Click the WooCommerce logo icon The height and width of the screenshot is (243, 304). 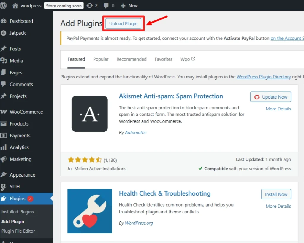pyautogui.click(x=4, y=112)
